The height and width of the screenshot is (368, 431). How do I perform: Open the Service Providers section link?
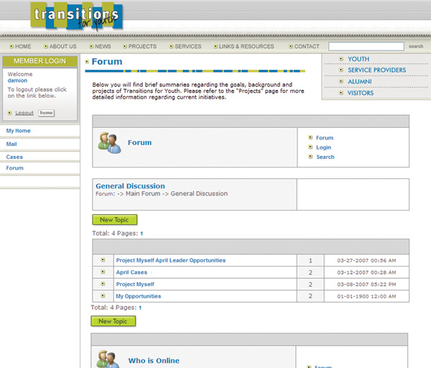(376, 70)
